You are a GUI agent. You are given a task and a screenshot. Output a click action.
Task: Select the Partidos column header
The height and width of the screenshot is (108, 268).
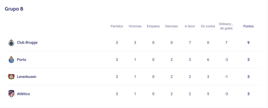[x=117, y=26]
